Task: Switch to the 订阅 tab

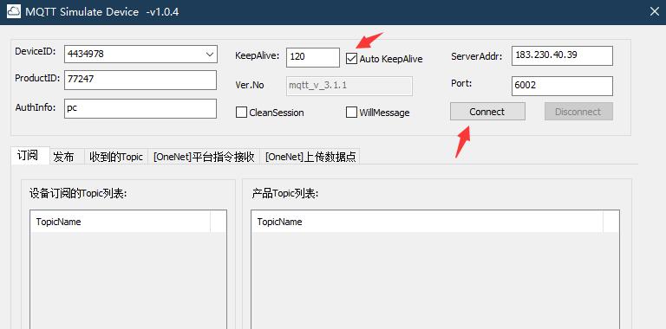Action: (x=29, y=156)
